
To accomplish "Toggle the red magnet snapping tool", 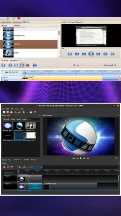I will tap(8, 167).
